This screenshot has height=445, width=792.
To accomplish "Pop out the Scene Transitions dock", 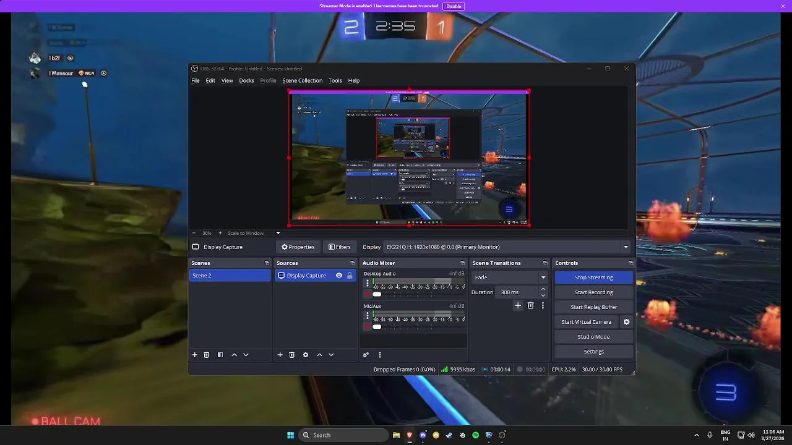I will tap(545, 263).
